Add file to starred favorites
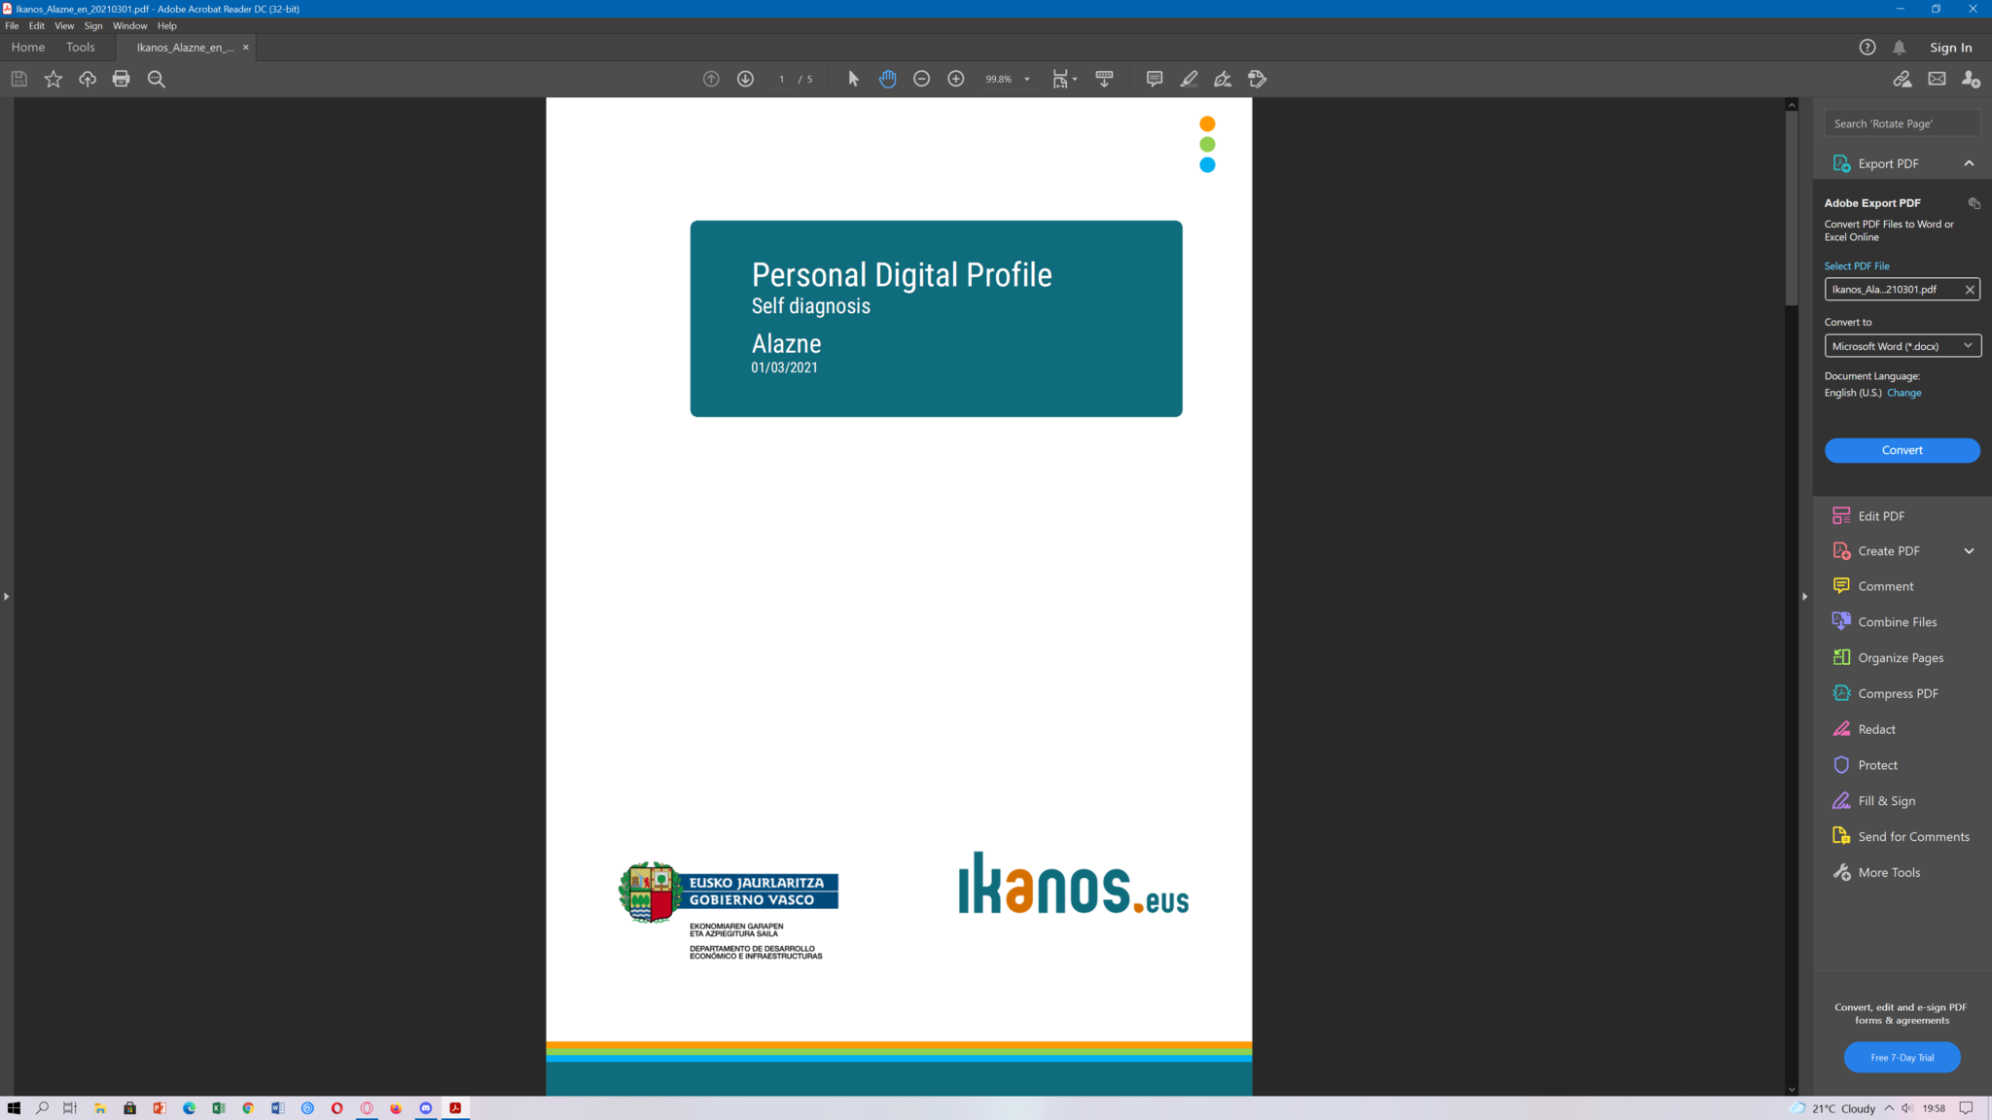1992x1120 pixels. (53, 79)
